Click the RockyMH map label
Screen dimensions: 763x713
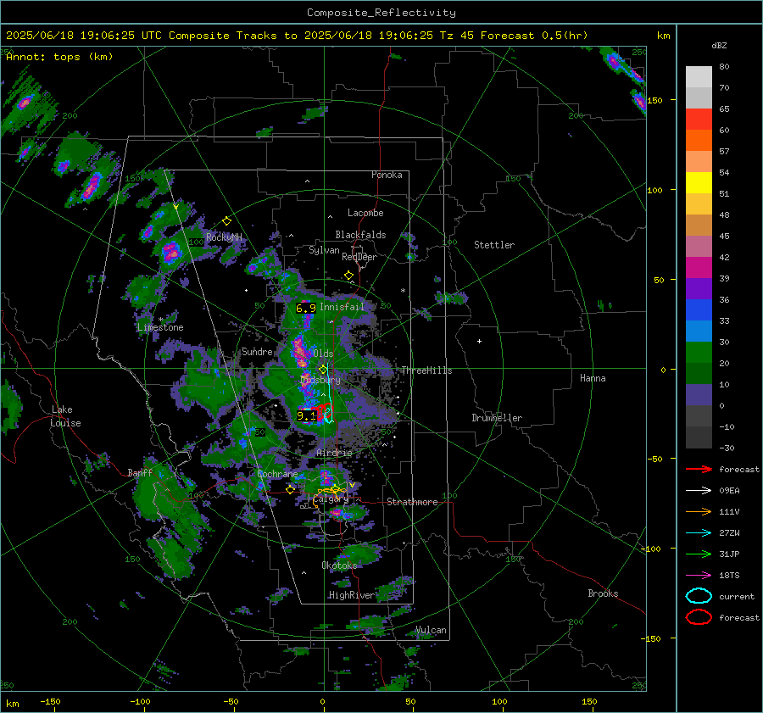pyautogui.click(x=224, y=237)
